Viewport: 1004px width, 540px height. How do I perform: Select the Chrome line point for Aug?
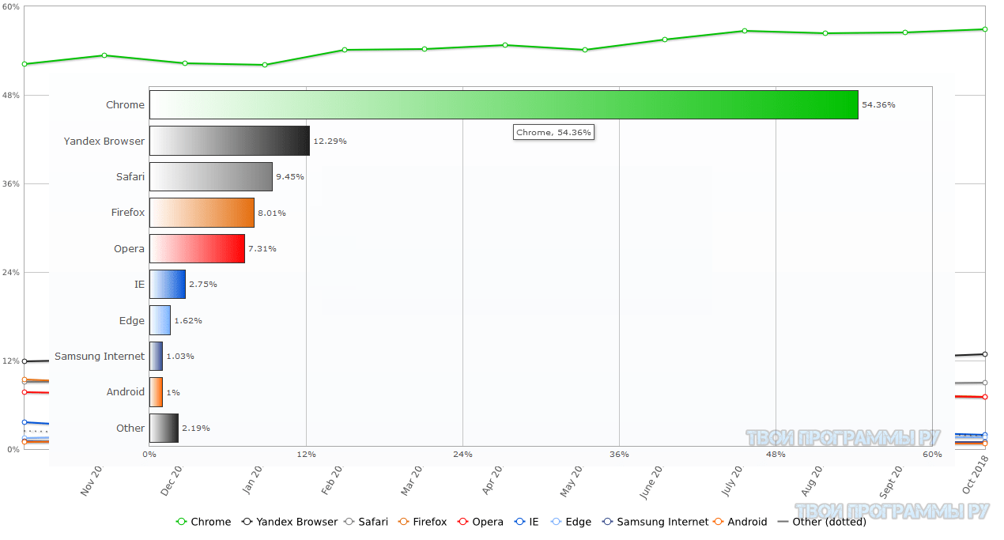pyautogui.click(x=825, y=33)
